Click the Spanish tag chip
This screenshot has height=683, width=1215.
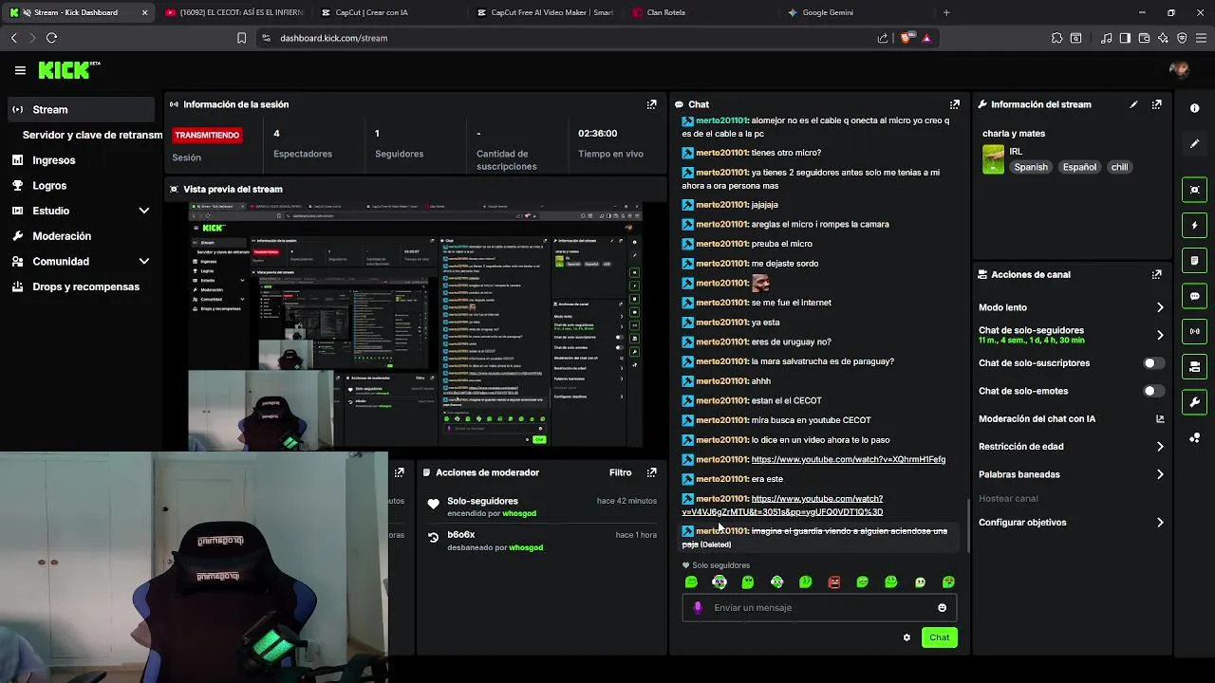1030,167
